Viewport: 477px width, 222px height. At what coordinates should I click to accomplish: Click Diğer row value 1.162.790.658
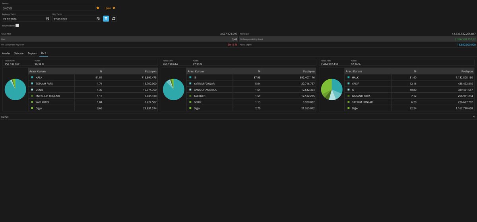tap(464, 108)
